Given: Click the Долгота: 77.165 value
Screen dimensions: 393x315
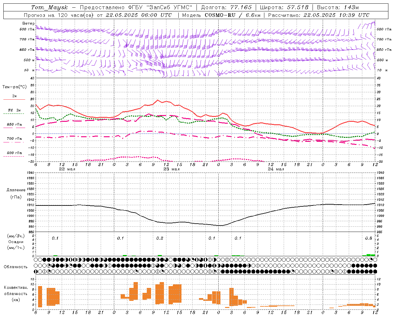Looking at the screenshot, I should click(x=226, y=7).
